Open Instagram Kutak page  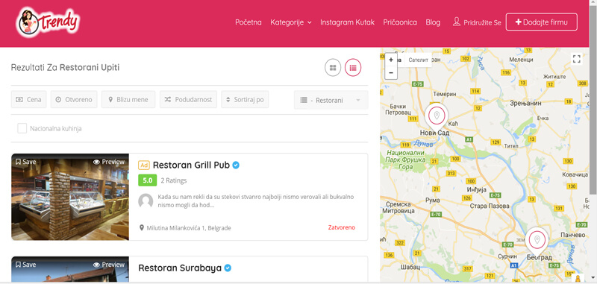[347, 22]
